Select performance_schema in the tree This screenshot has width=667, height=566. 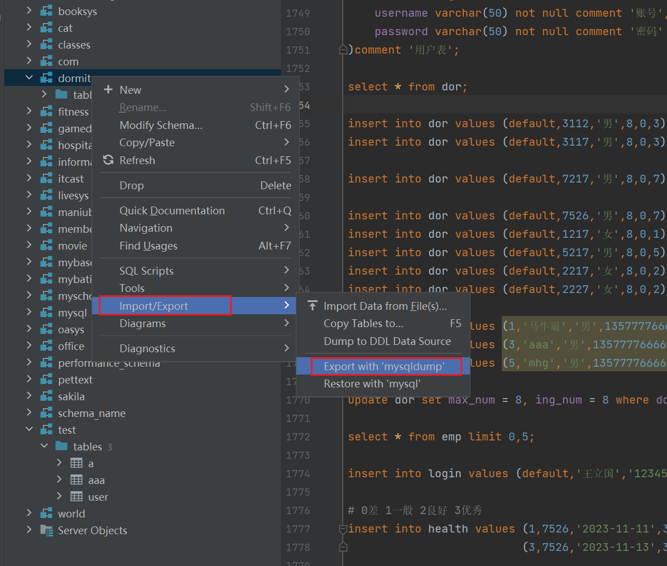click(x=109, y=363)
